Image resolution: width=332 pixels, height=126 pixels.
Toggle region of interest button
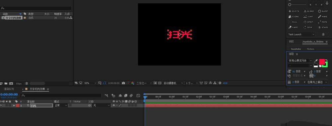click(155, 83)
